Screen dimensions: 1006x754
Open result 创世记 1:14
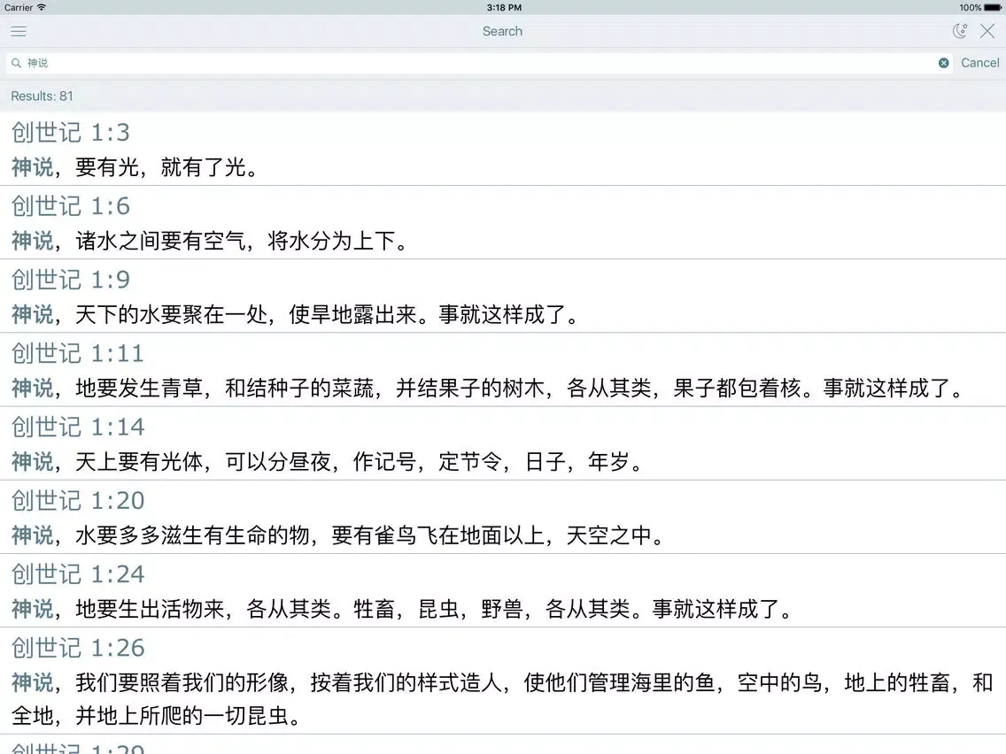[503, 443]
